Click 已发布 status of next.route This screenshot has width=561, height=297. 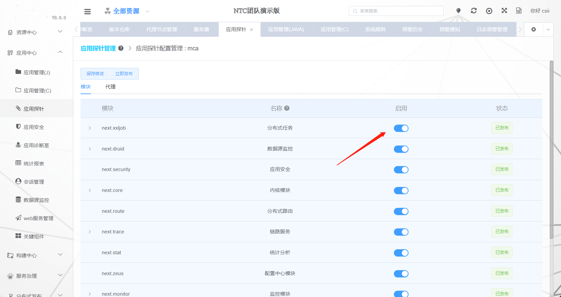click(502, 211)
